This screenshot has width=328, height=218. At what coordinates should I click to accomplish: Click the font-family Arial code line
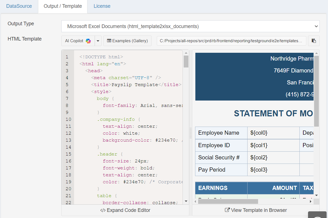tap(143, 106)
